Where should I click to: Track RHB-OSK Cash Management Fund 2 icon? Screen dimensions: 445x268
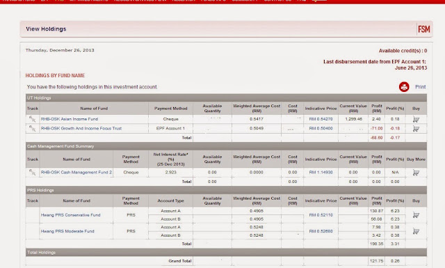[33, 172]
